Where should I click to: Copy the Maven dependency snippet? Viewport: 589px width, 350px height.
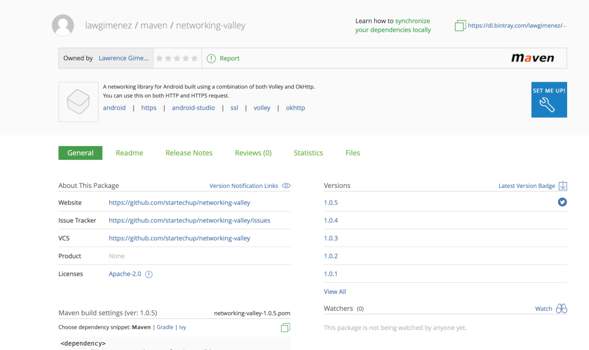(x=285, y=328)
